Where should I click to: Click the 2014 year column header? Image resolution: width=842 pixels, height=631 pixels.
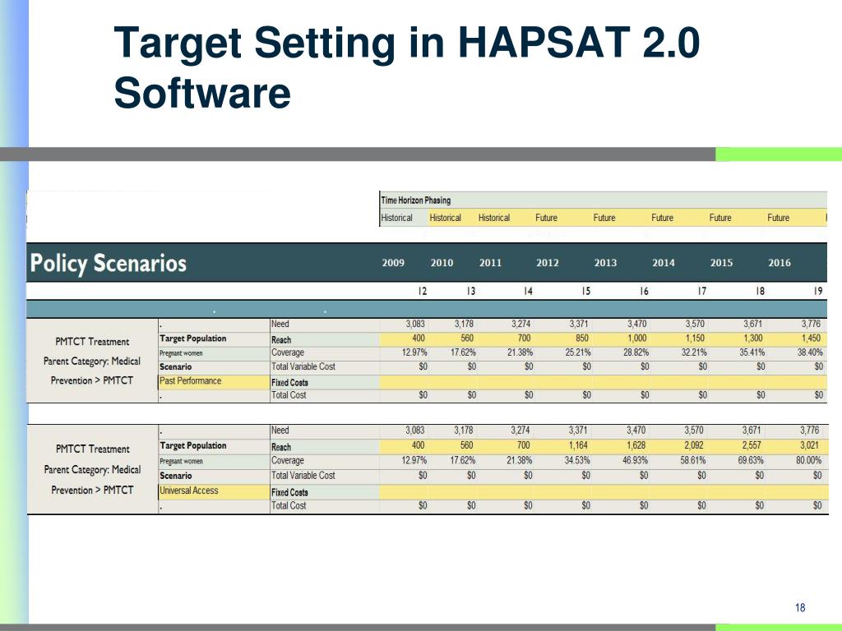664,262
